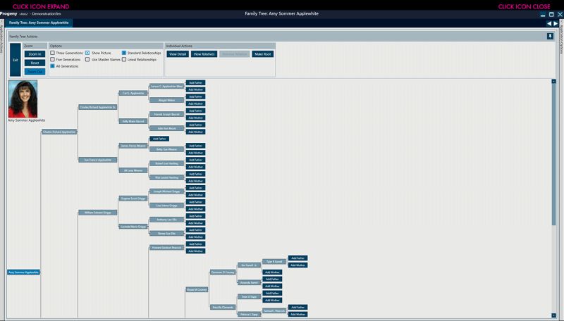This screenshot has height=321, width=564.
Task: Select Charles Richard Applewhite Sr. node
Action: click(98, 107)
